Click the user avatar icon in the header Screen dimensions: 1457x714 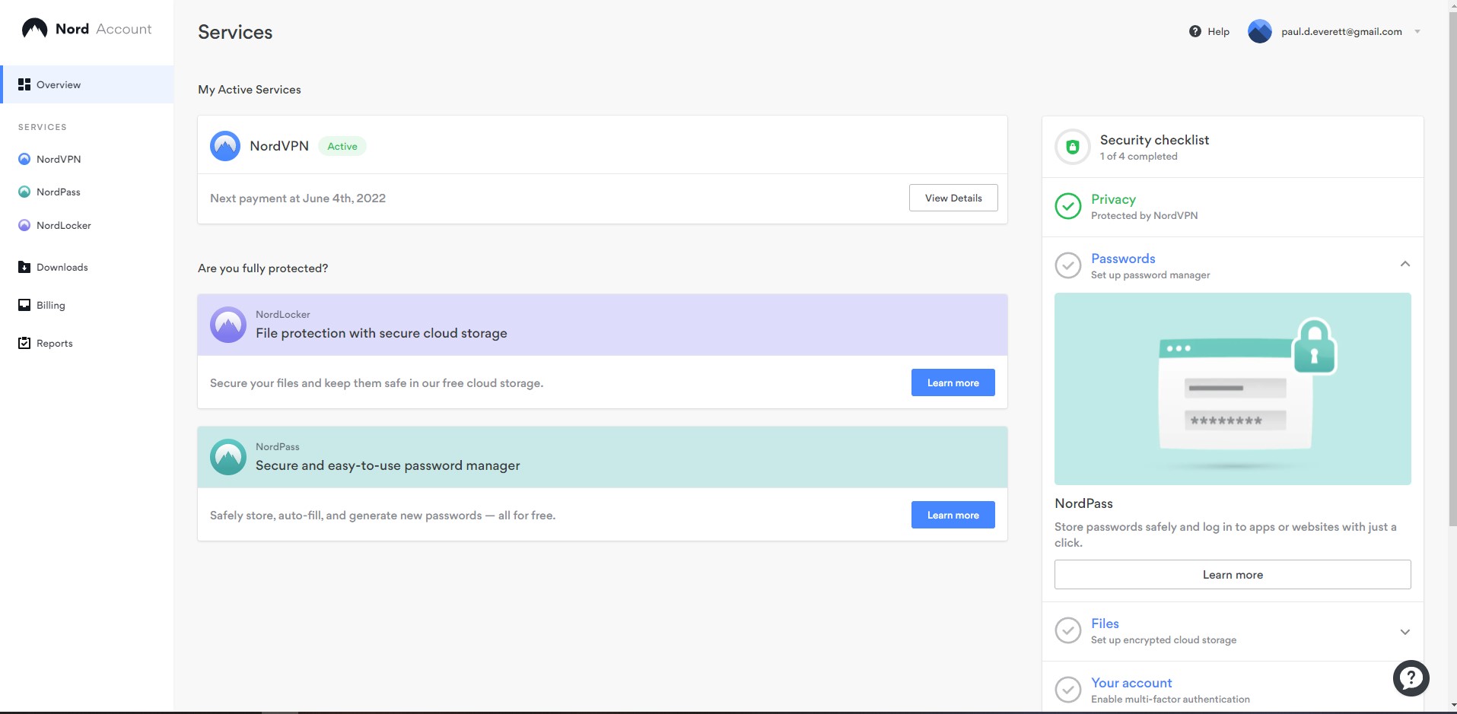click(x=1260, y=31)
